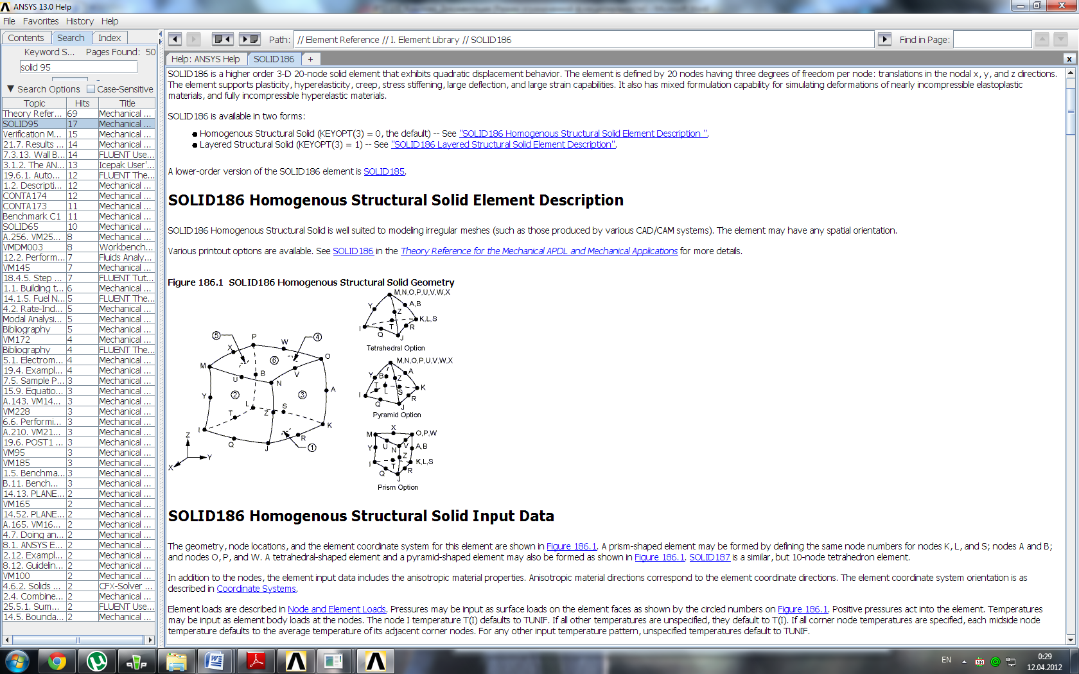The image size is (1079, 674).
Task: Open the first ANSYS taskbar icon
Action: (295, 661)
